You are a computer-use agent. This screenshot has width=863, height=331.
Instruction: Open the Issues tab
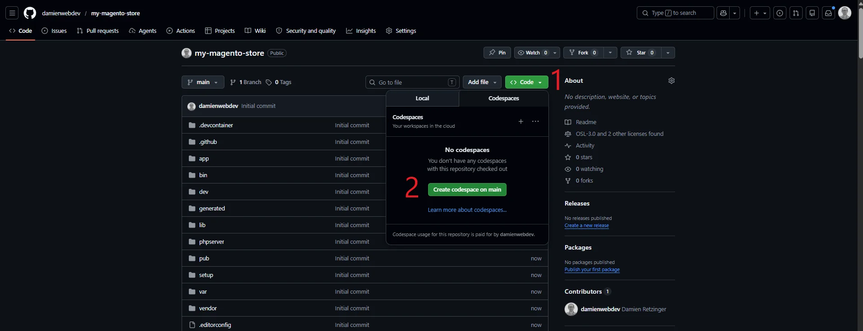click(54, 31)
